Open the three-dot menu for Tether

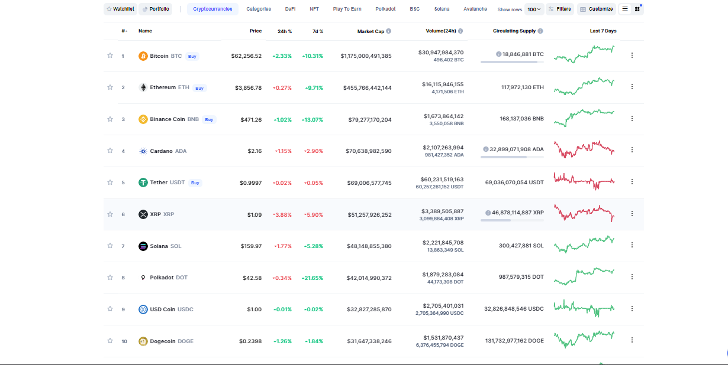(x=632, y=182)
